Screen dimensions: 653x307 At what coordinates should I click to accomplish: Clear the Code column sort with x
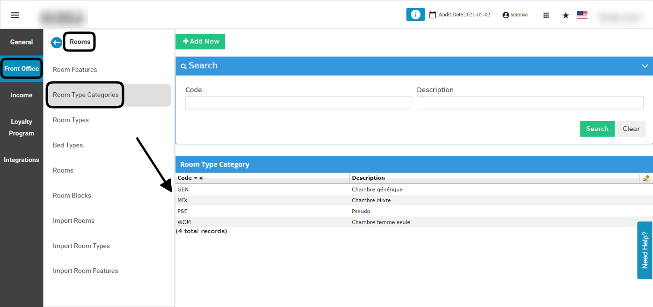pyautogui.click(x=201, y=178)
